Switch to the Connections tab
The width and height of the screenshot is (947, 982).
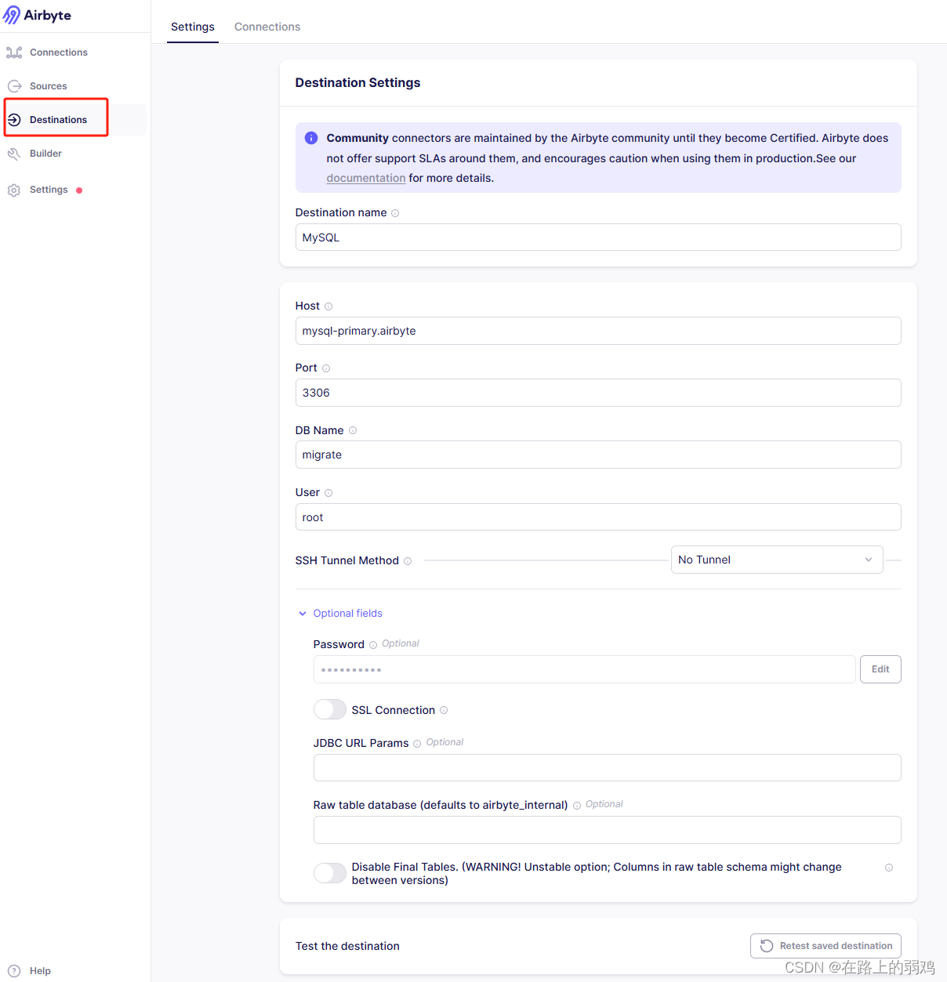pos(267,27)
